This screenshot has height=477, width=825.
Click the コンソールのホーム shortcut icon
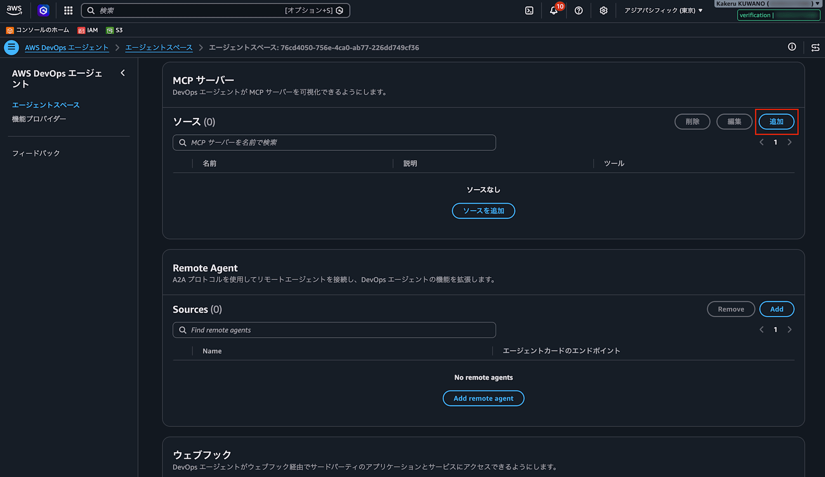[10, 30]
